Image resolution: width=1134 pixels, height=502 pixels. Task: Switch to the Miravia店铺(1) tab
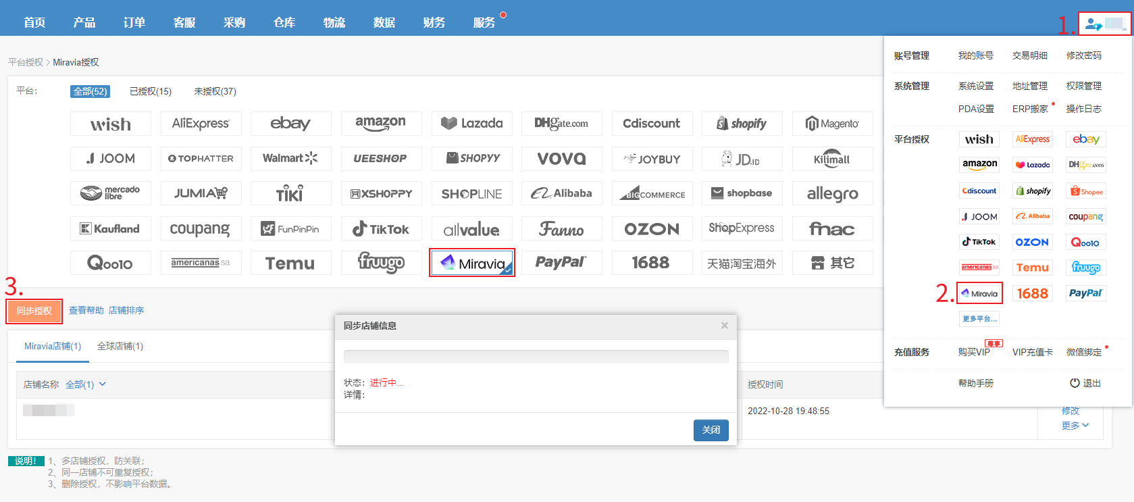pyautogui.click(x=53, y=346)
